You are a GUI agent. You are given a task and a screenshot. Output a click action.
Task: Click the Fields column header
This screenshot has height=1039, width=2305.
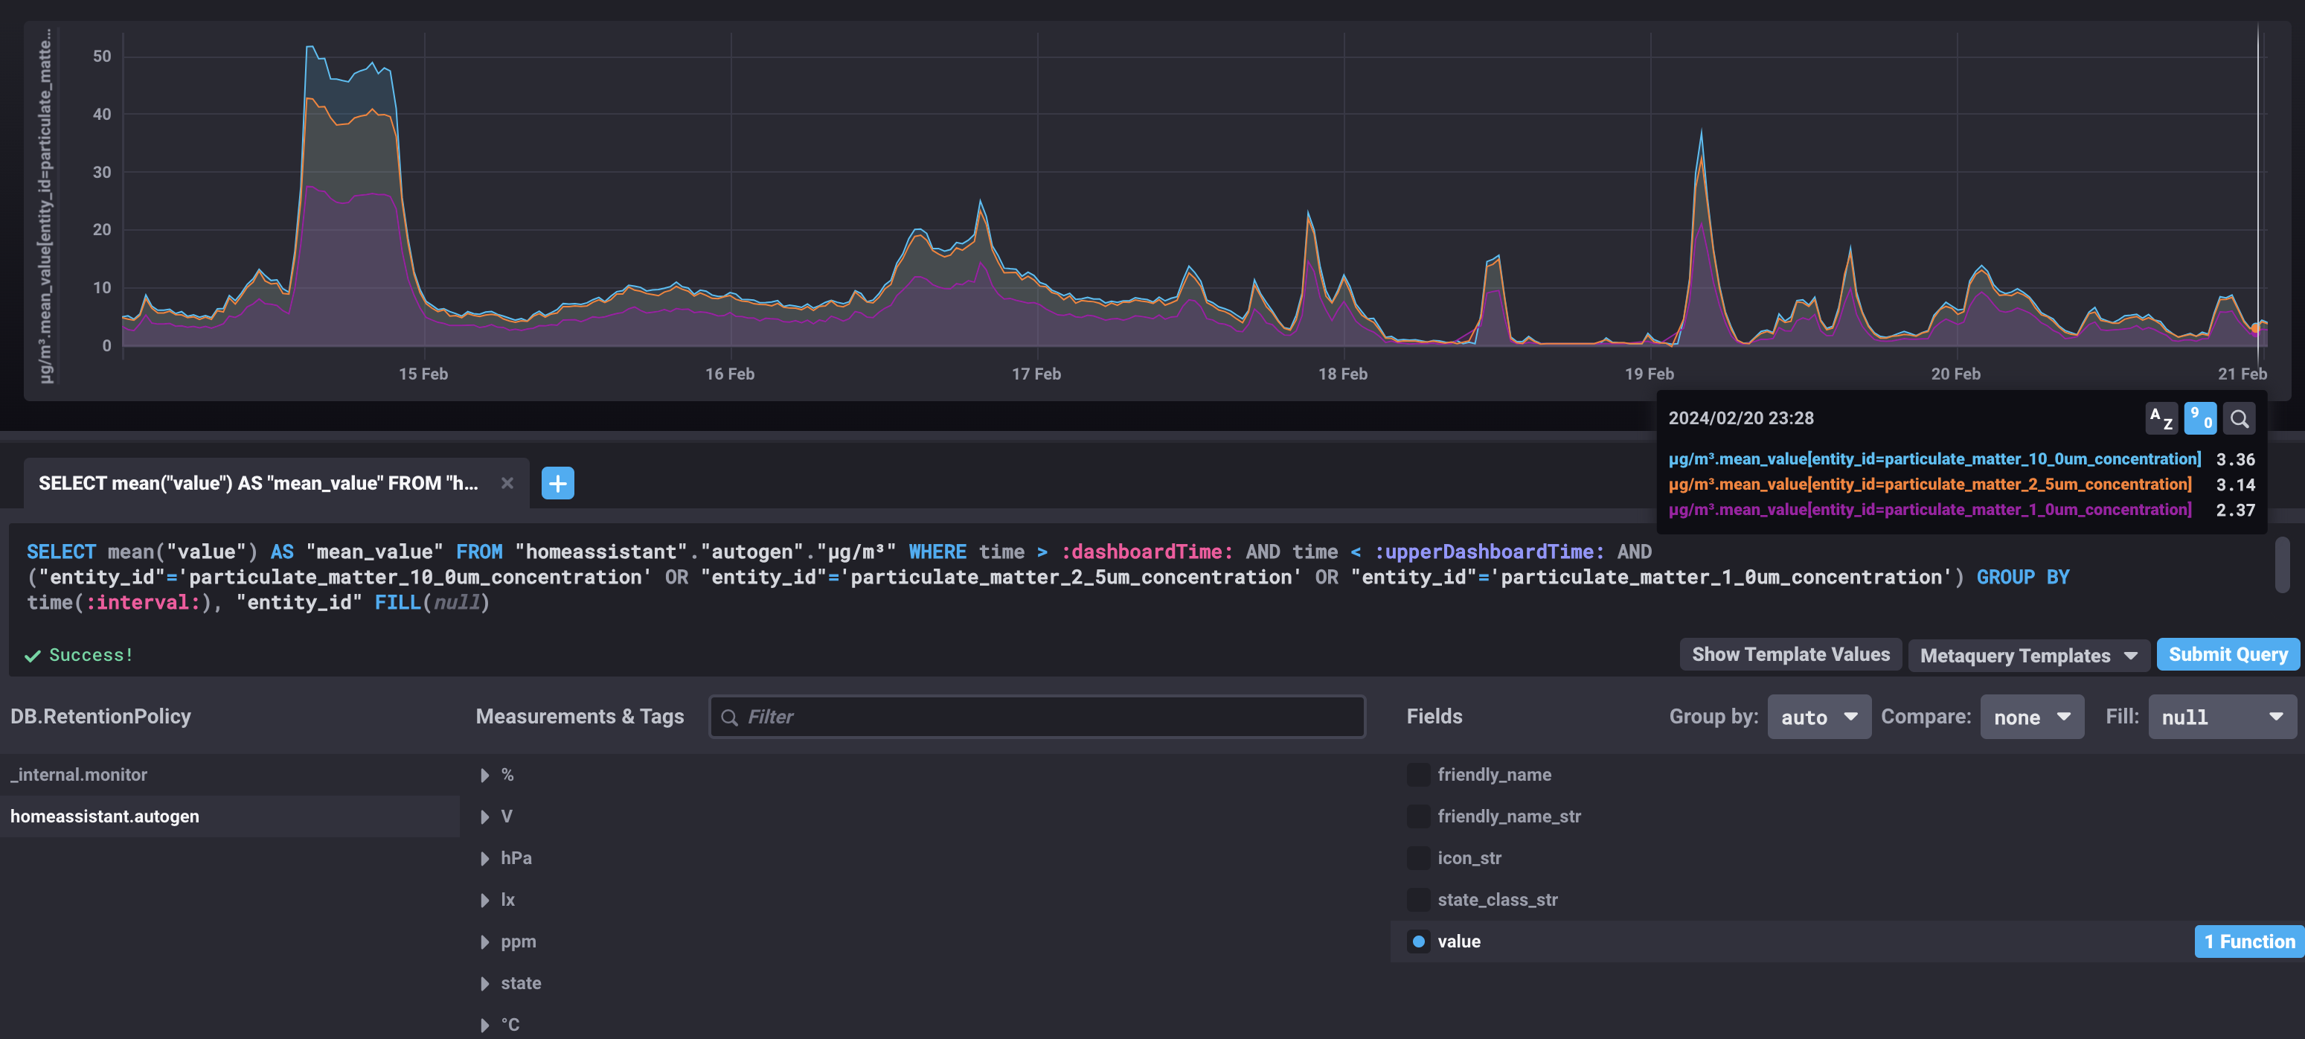point(1434,717)
